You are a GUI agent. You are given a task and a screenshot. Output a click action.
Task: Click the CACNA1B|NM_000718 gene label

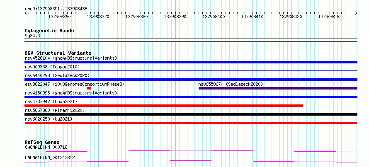click(46, 148)
